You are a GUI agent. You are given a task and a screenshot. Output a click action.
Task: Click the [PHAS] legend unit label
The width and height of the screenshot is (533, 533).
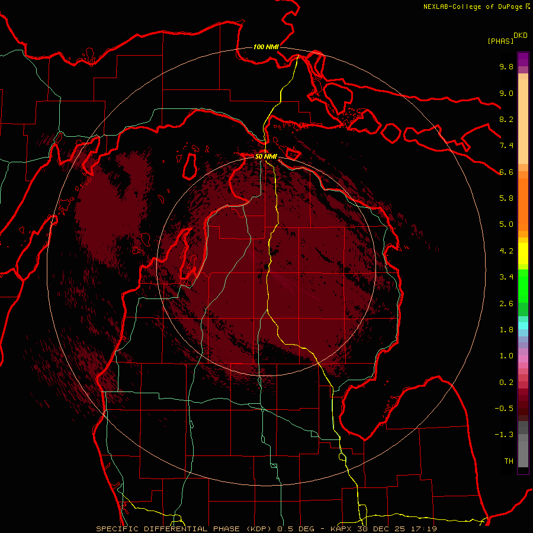tap(500, 41)
